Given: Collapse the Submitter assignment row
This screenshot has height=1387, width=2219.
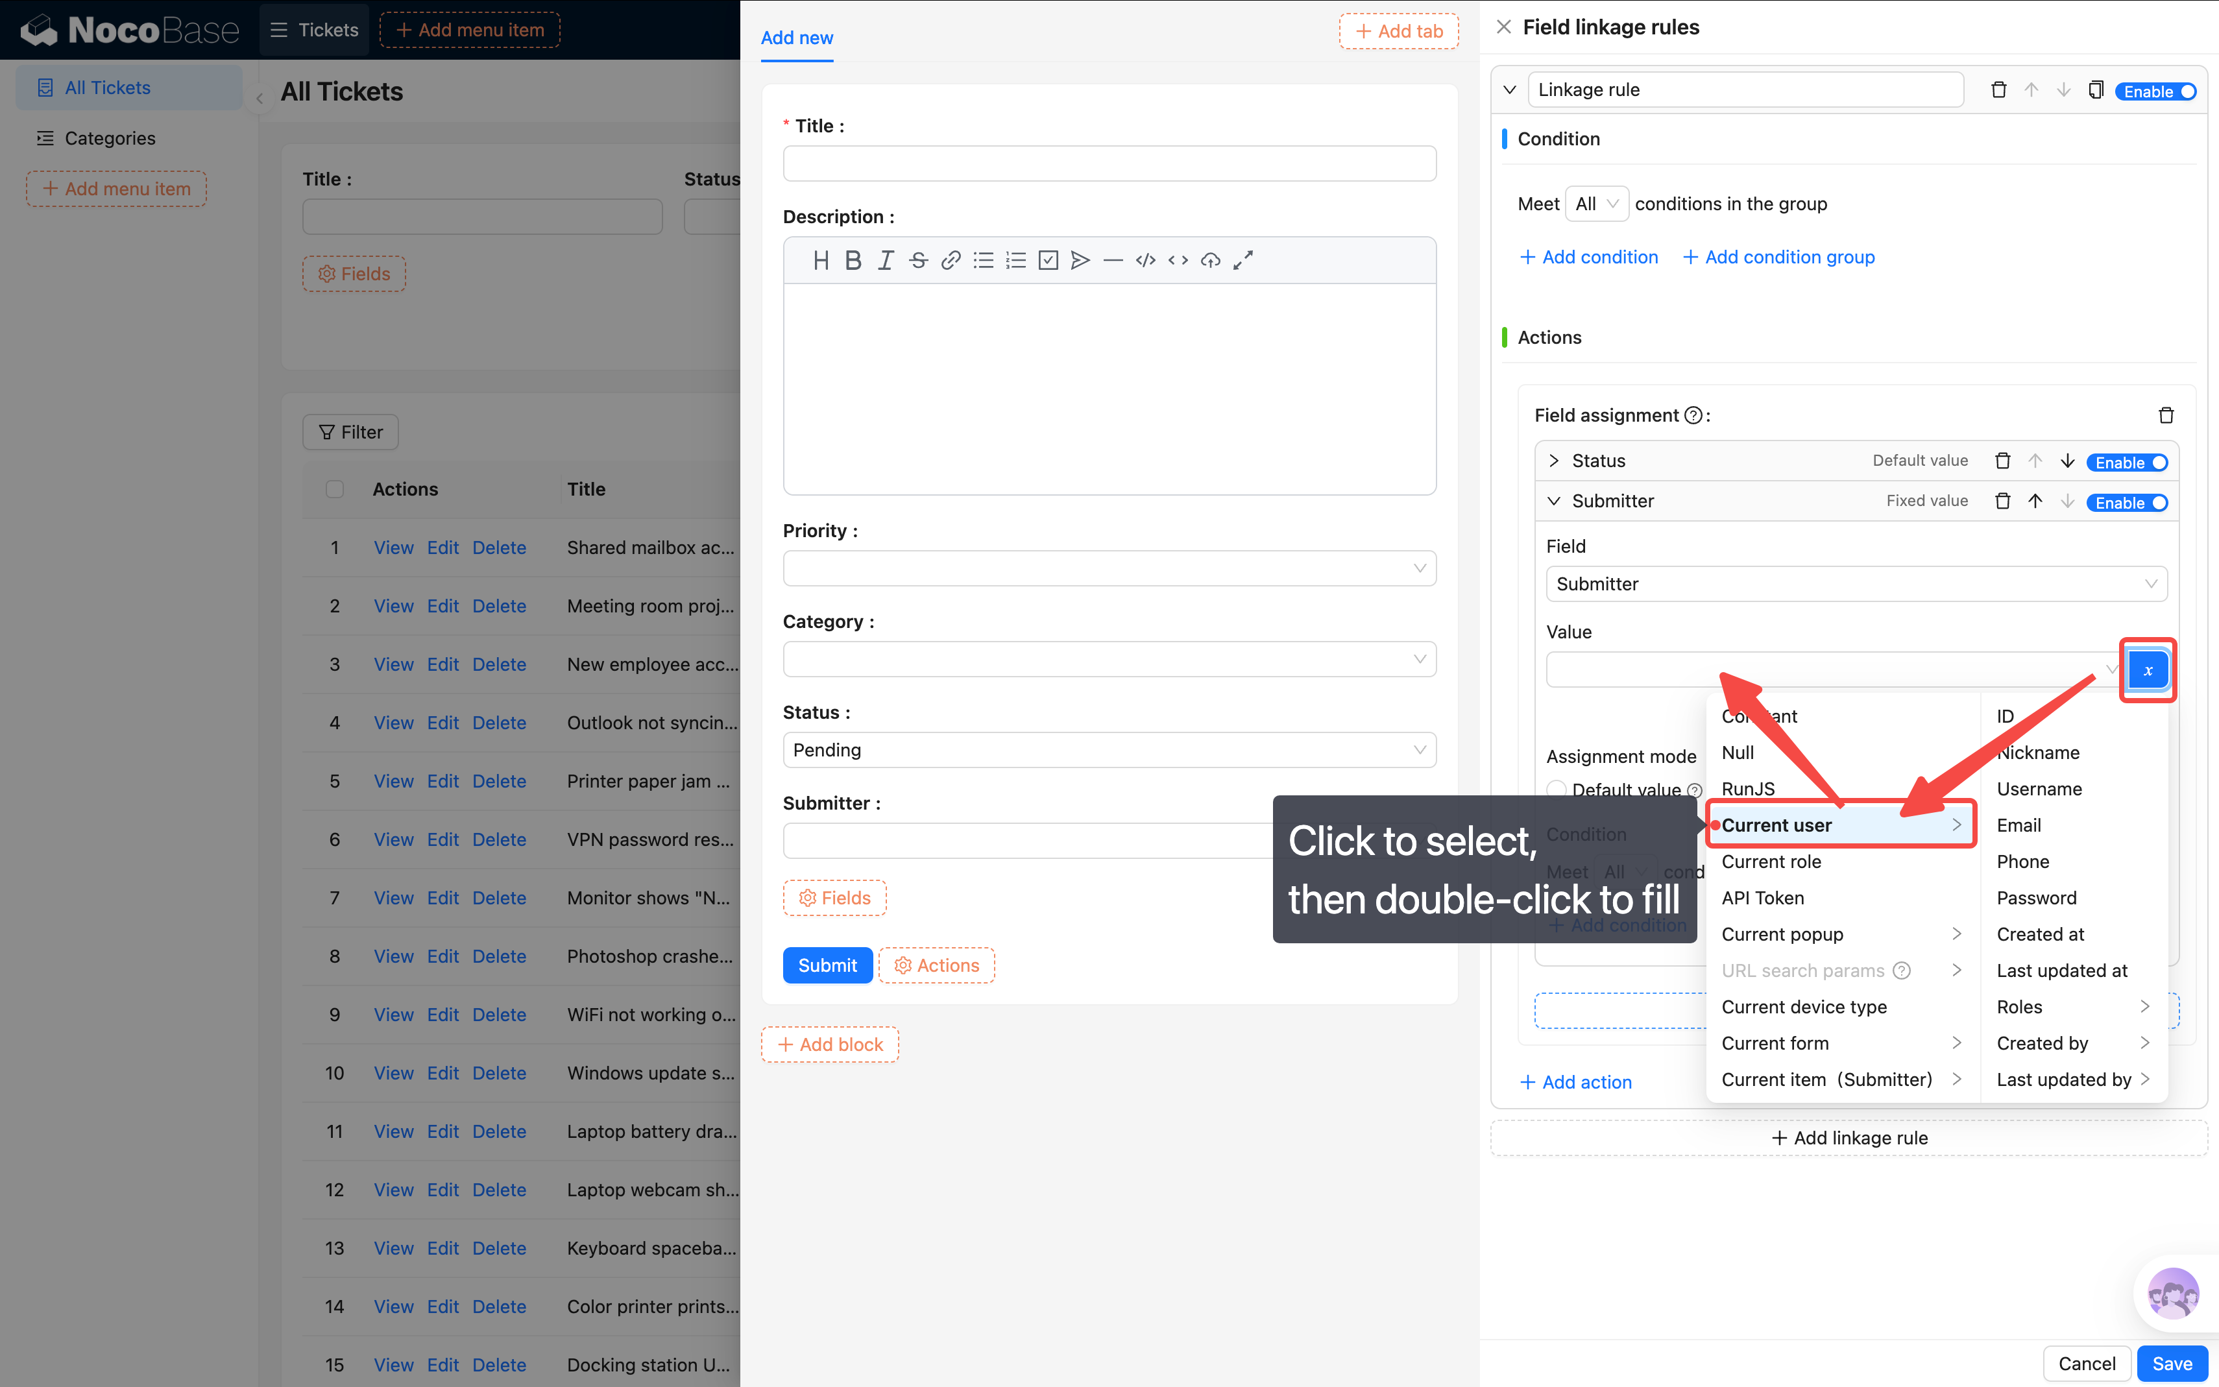Looking at the screenshot, I should (x=1553, y=501).
